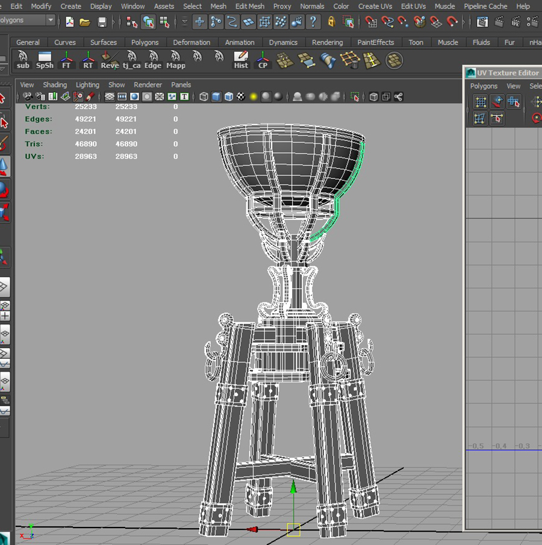This screenshot has height=545, width=542.
Task: Open Polygons menu in UV Texture Editor
Action: (x=484, y=86)
